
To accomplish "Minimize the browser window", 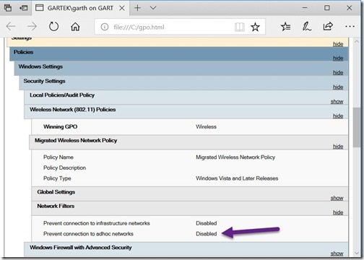I will (x=305, y=8).
